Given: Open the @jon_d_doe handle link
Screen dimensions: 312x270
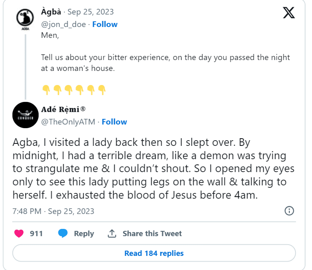Looking at the screenshot, I should coord(64,24).
